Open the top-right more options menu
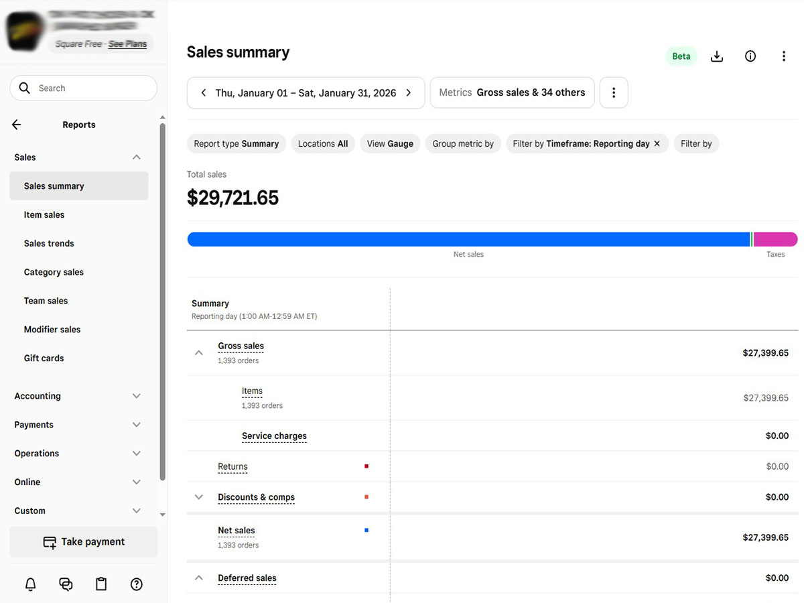 [x=783, y=56]
